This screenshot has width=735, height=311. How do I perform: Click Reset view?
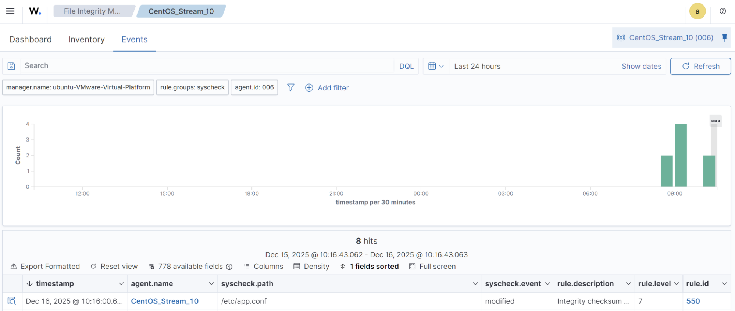coord(114,266)
